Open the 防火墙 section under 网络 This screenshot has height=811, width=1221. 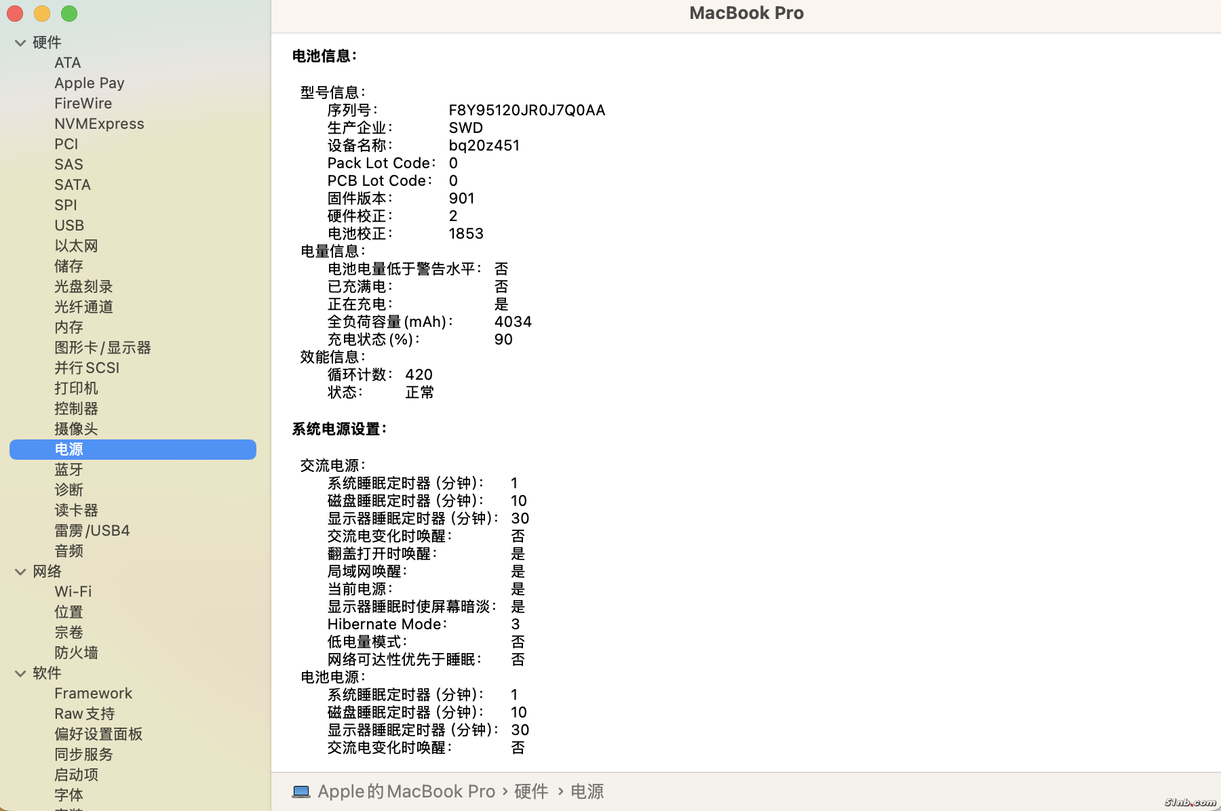point(76,652)
